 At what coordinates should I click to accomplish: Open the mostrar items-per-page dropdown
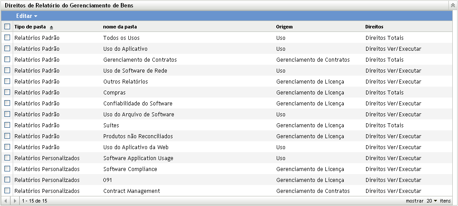[432, 201]
